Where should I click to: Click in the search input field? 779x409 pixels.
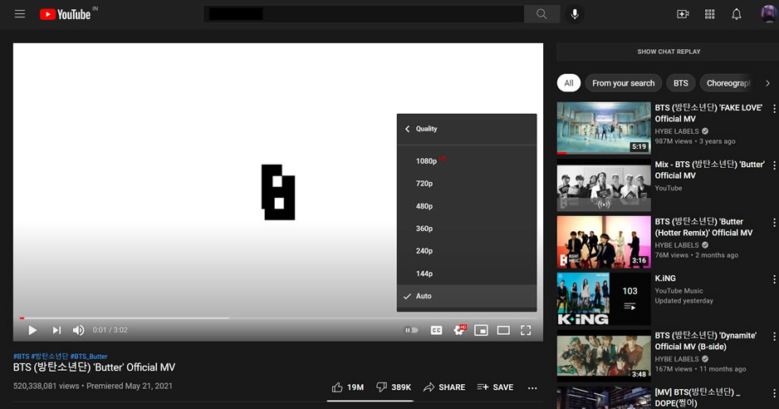[x=363, y=14]
